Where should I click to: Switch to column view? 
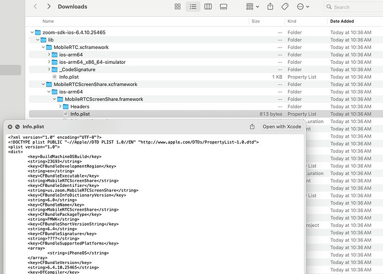click(x=208, y=7)
